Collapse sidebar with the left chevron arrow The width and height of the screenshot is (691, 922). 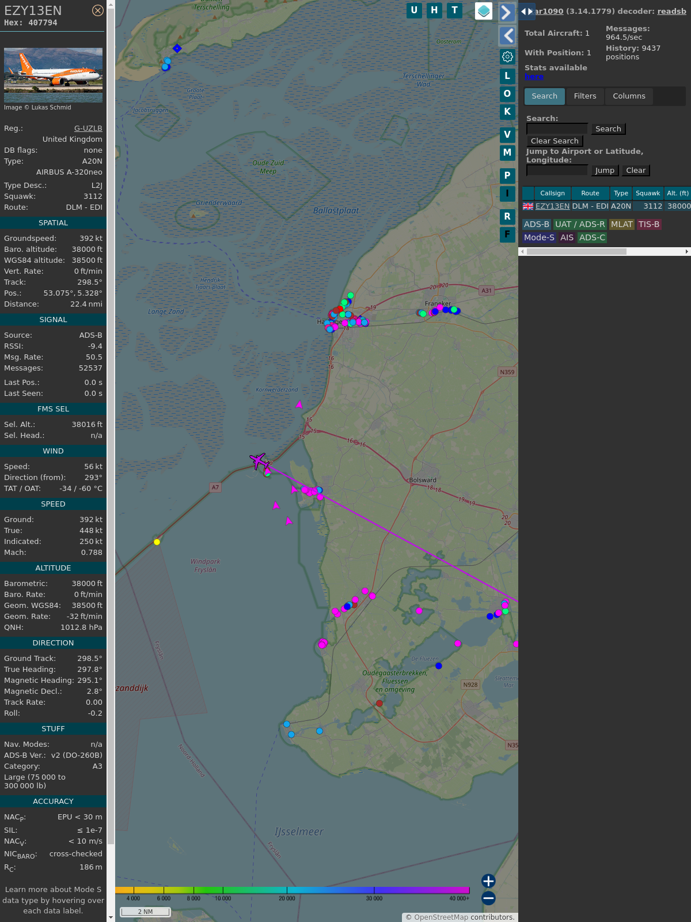pyautogui.click(x=507, y=36)
